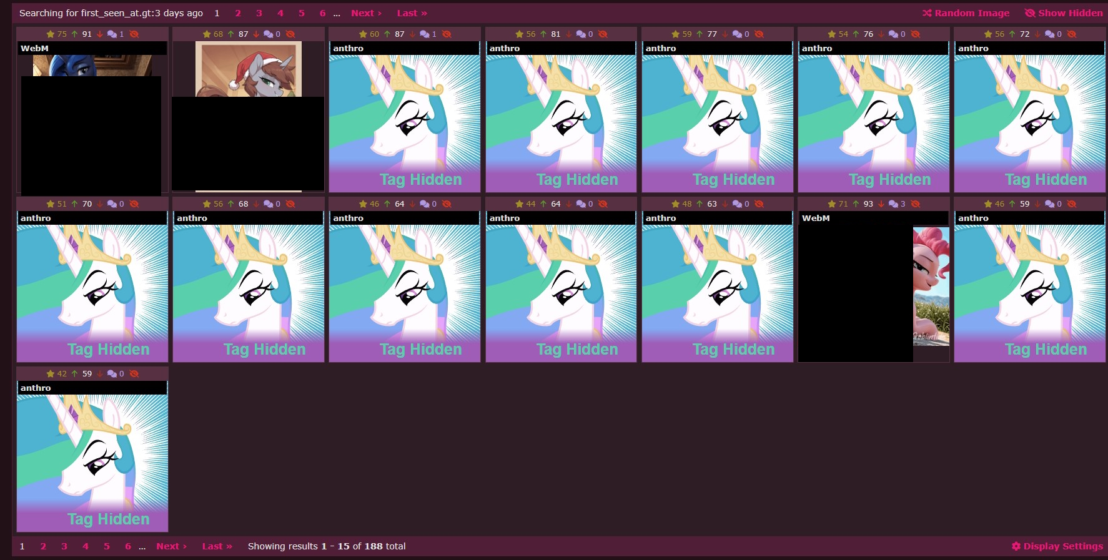This screenshot has height=560, width=1108.
Task: Click the down arrow after score 81
Action: [x=569, y=34]
